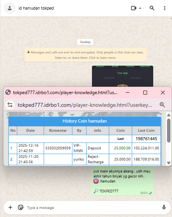
Task: Click the bold 'Last' label cell
Action: click(x=121, y=139)
